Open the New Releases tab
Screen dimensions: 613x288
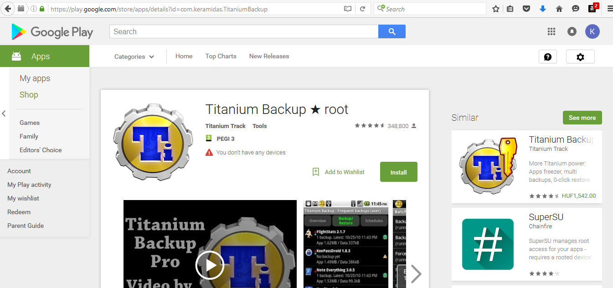pos(269,56)
